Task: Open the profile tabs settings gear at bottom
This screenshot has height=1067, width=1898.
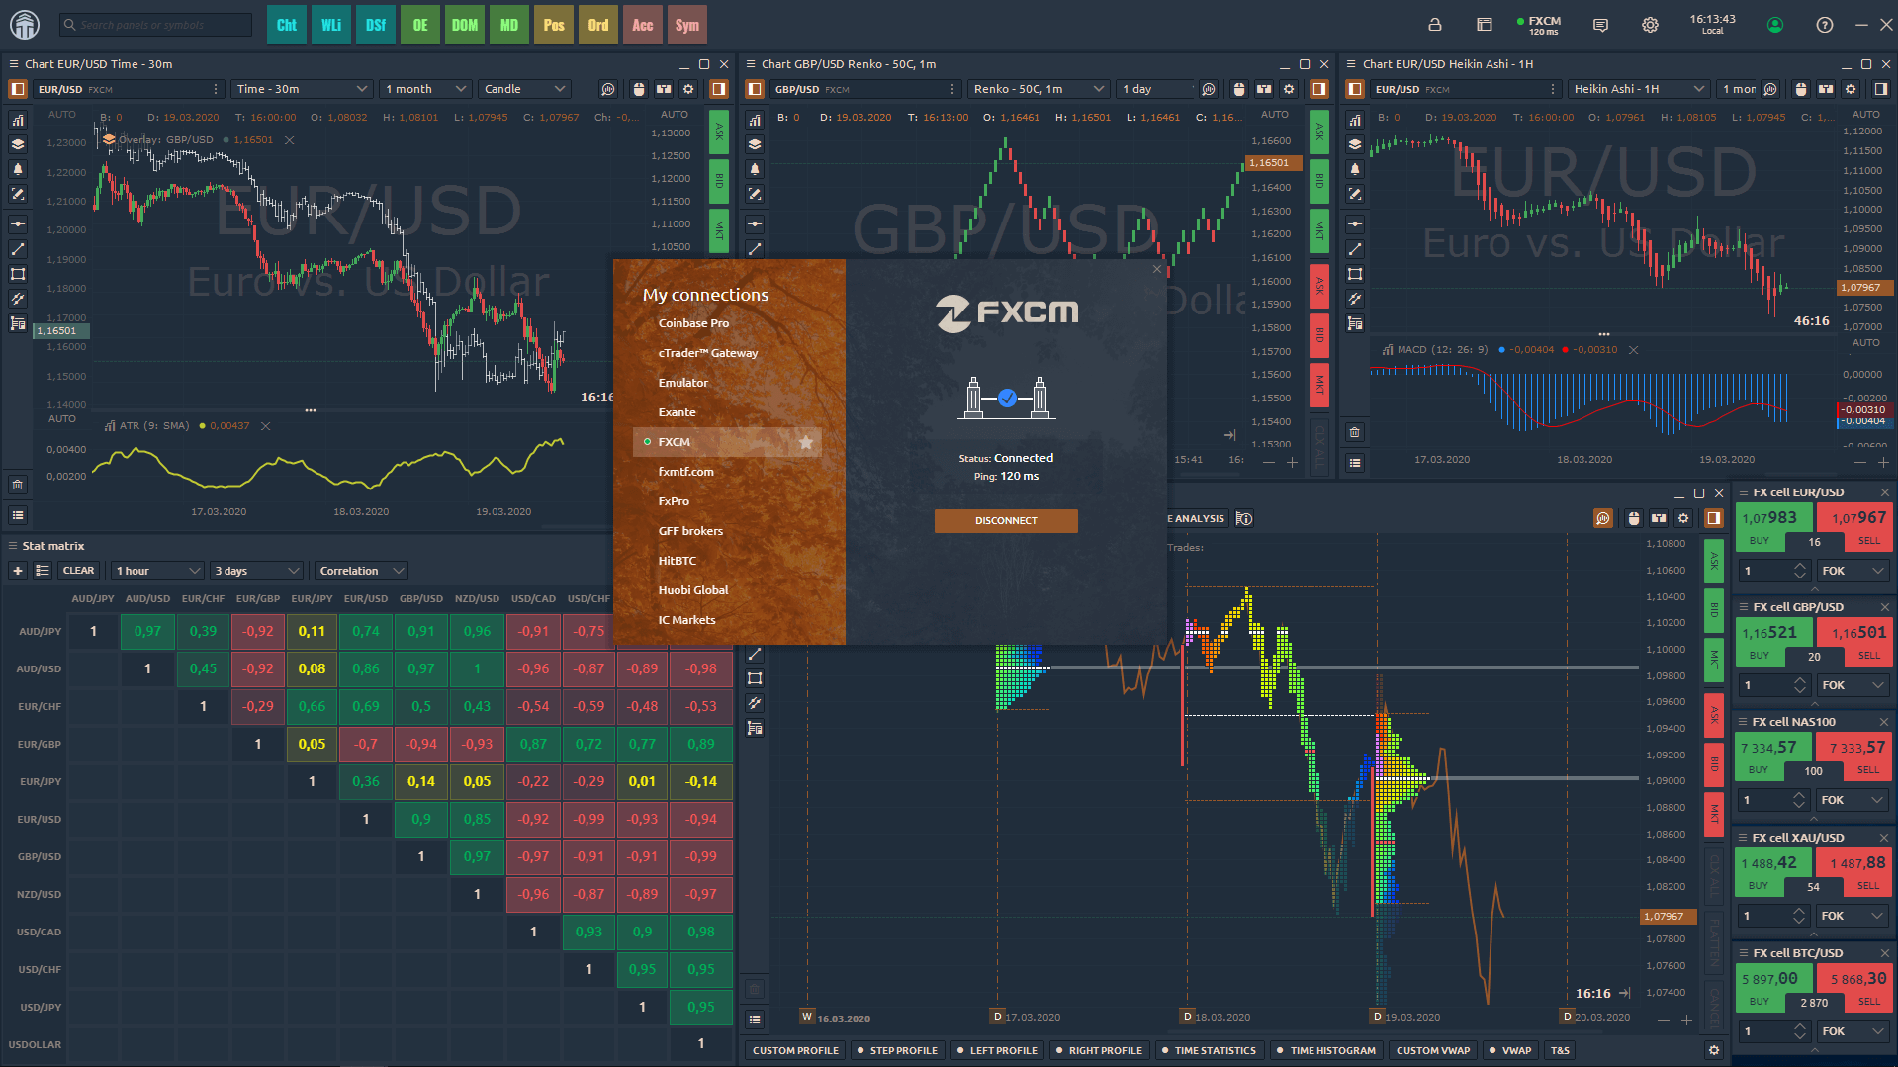Action: pos(1714,1050)
